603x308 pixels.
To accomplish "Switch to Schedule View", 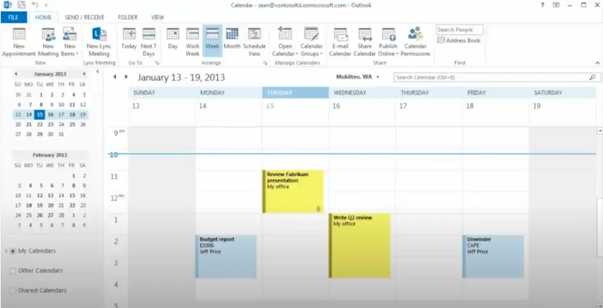I will pos(254,42).
